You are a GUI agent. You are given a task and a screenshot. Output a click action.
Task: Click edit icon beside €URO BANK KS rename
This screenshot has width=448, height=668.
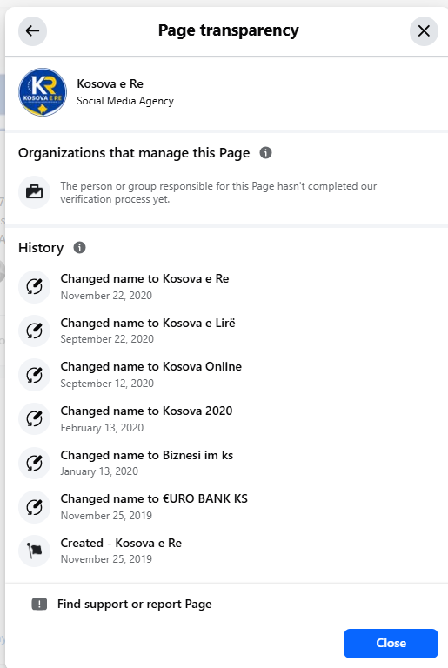pyautogui.click(x=35, y=507)
